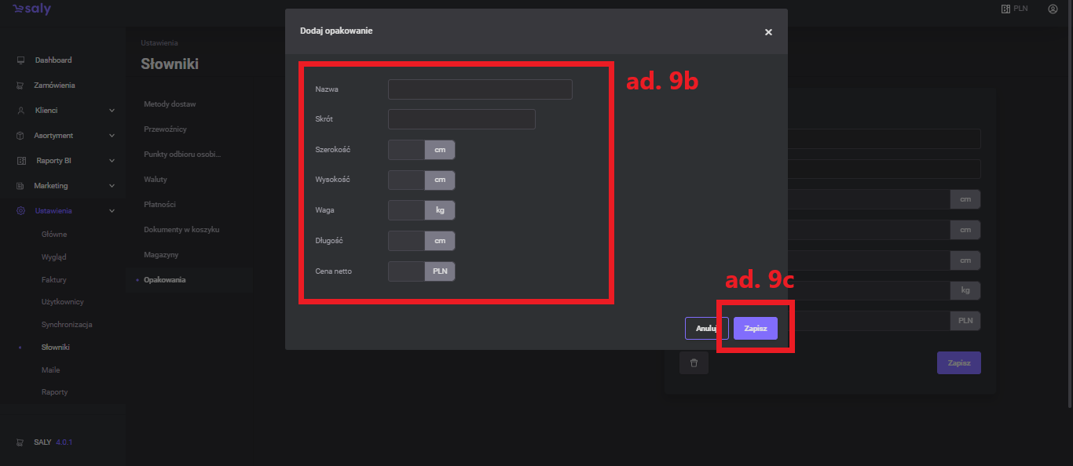Image resolution: width=1073 pixels, height=466 pixels.
Task: Click the Klienci person icon
Action: pyautogui.click(x=20, y=111)
